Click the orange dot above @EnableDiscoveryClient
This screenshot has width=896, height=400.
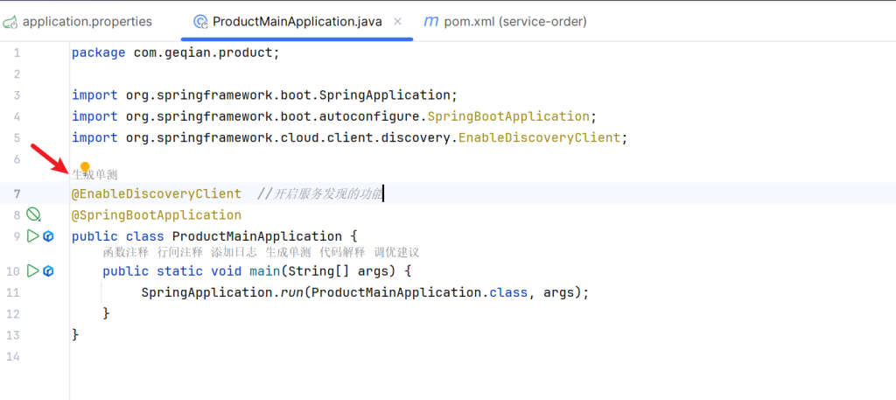[x=85, y=166]
